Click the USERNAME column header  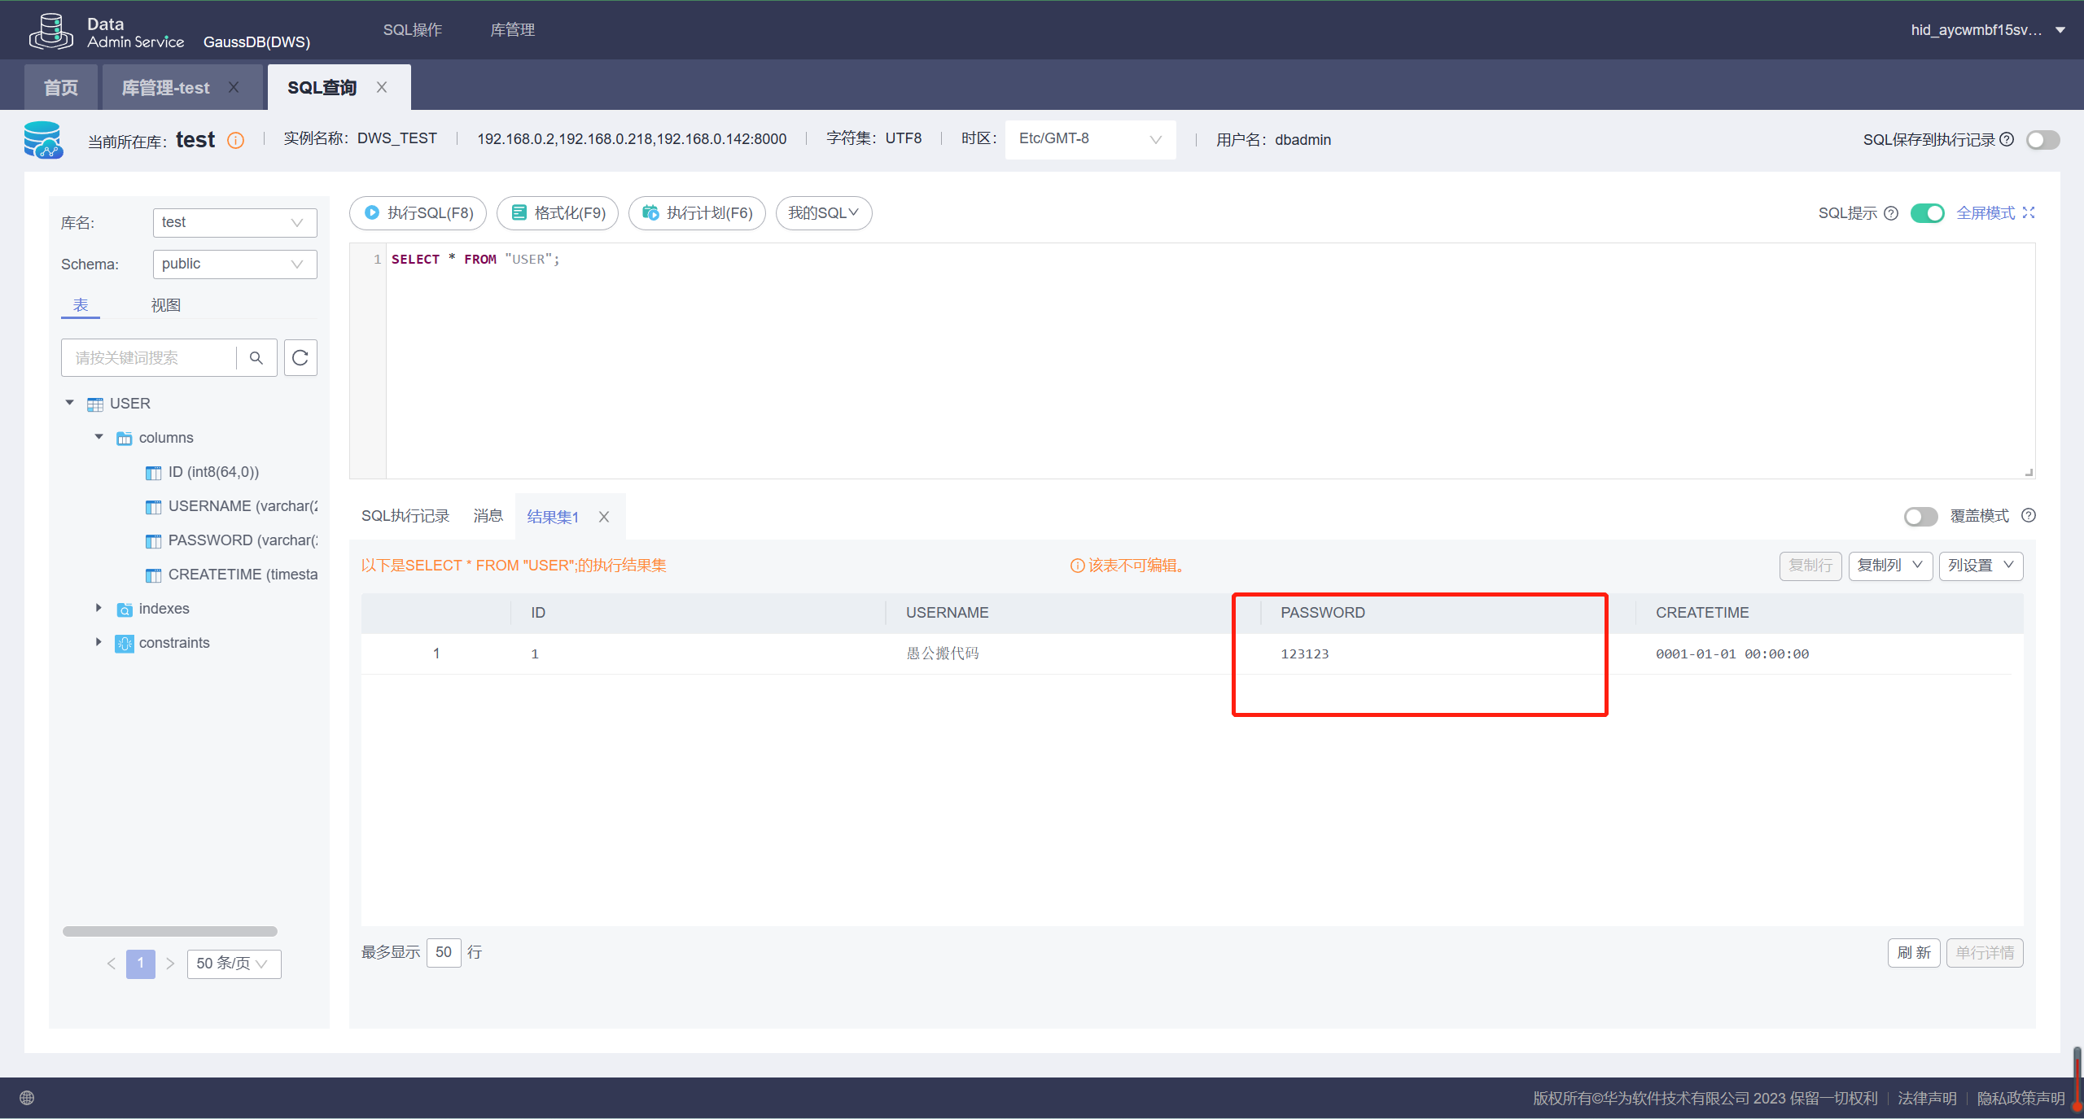click(x=948, y=613)
